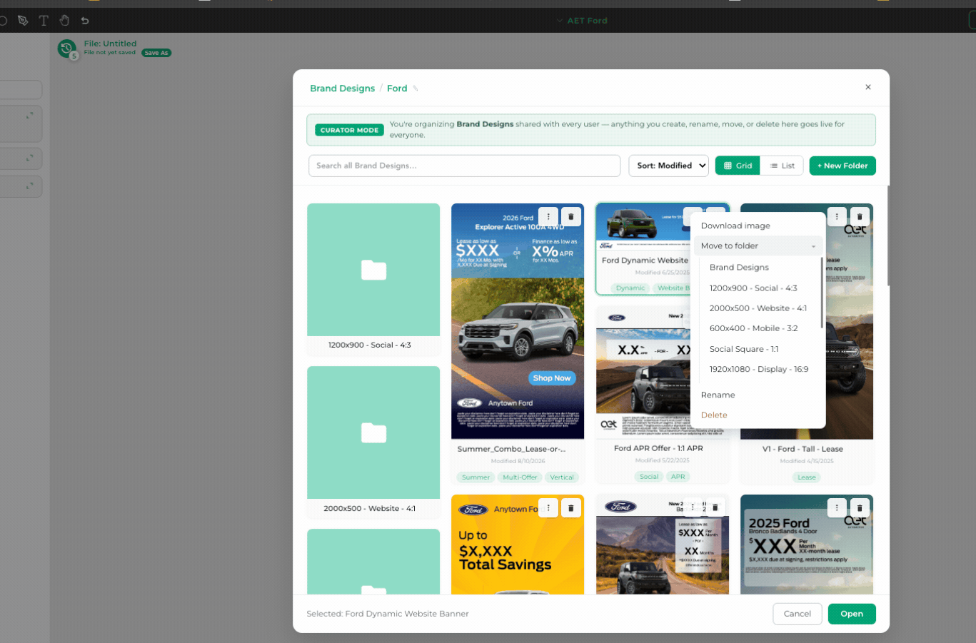Screen dimensions: 976x643
Task: Open options menu on Up to $X,XXX Total Savings card
Action: [x=548, y=508]
